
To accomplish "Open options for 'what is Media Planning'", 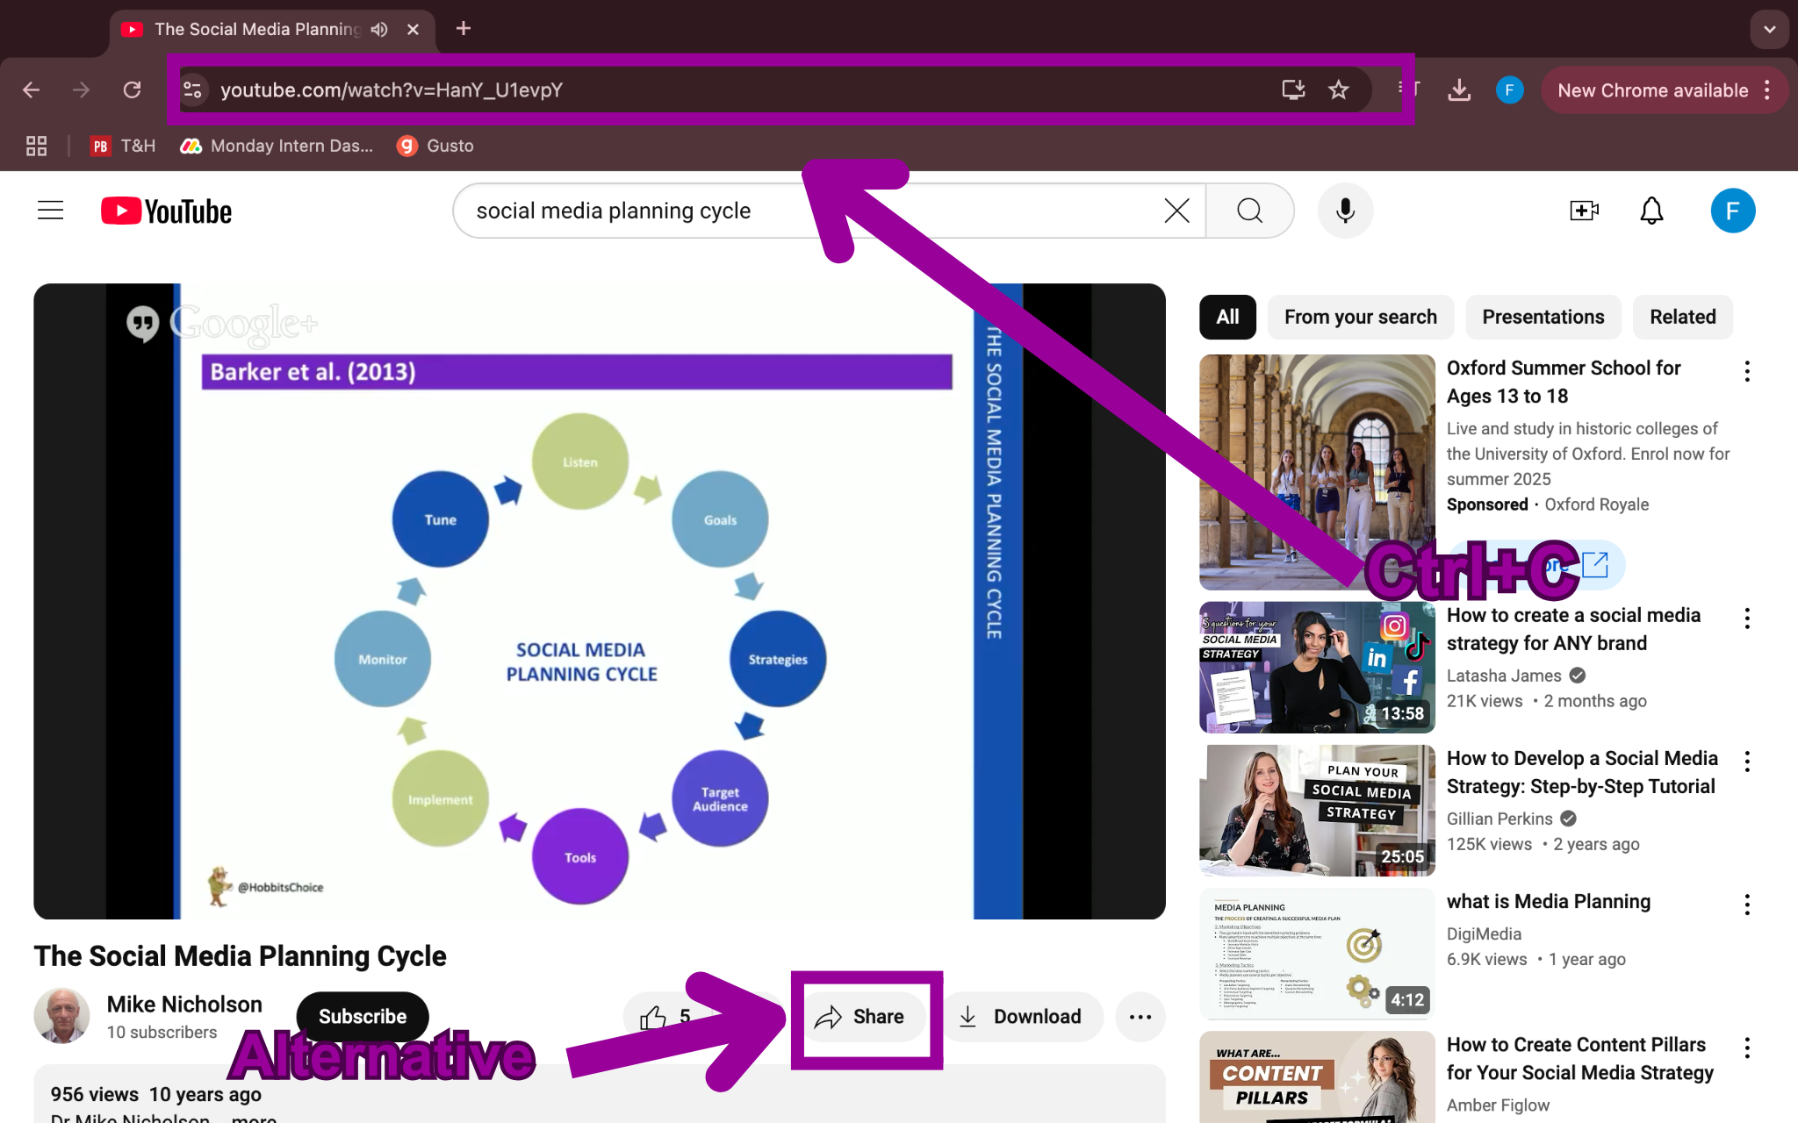I will pos(1747,905).
